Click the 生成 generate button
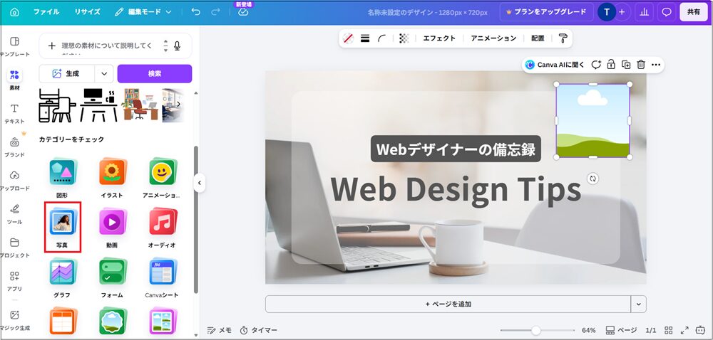This screenshot has width=713, height=340. tap(67, 73)
